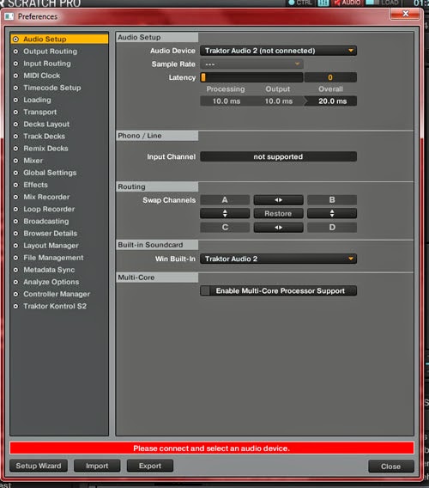Open the Sample Rate dropdown
429x488 pixels.
pyautogui.click(x=251, y=64)
